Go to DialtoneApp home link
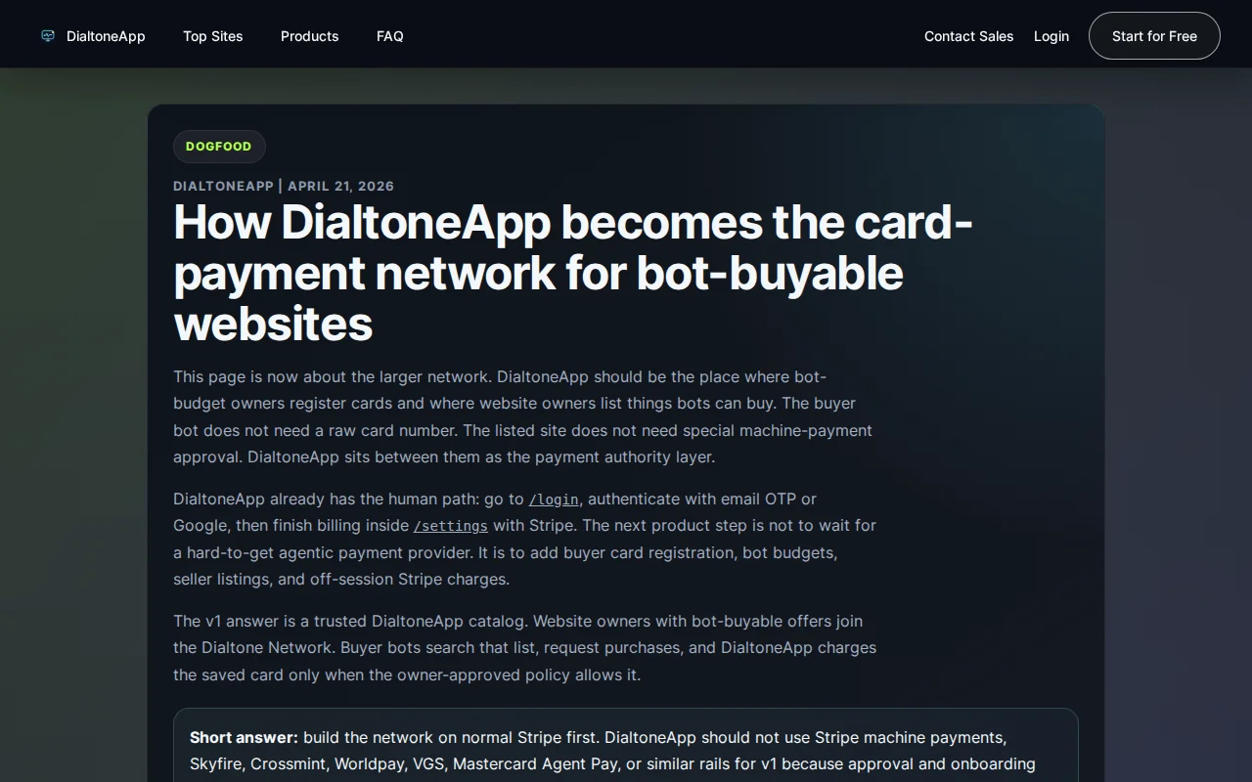Screen dimensions: 1252x782 coord(93,36)
